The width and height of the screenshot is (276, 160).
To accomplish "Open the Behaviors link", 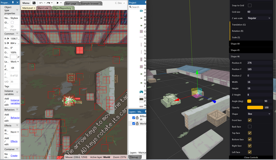I will (15, 118).
